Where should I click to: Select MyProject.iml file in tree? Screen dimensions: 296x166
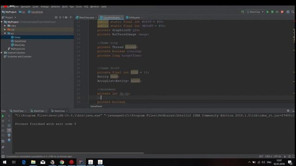[18, 49]
